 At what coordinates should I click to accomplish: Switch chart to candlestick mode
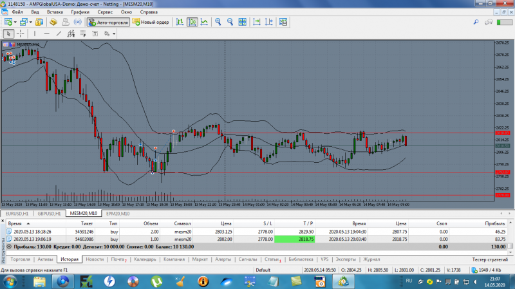pos(192,22)
